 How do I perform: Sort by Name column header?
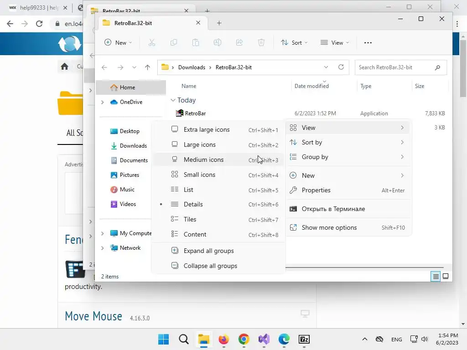coord(189,86)
